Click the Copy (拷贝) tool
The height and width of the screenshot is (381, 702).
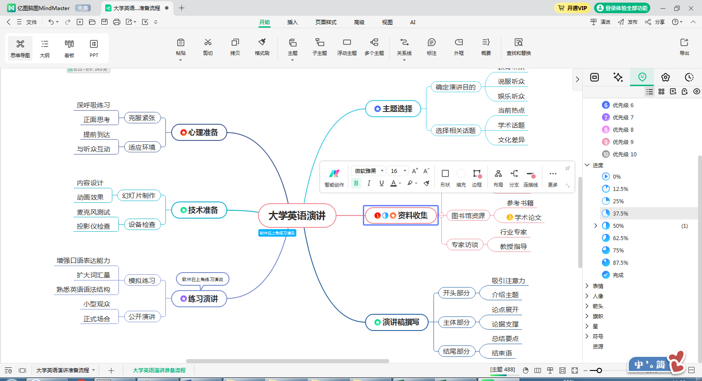[x=235, y=47]
